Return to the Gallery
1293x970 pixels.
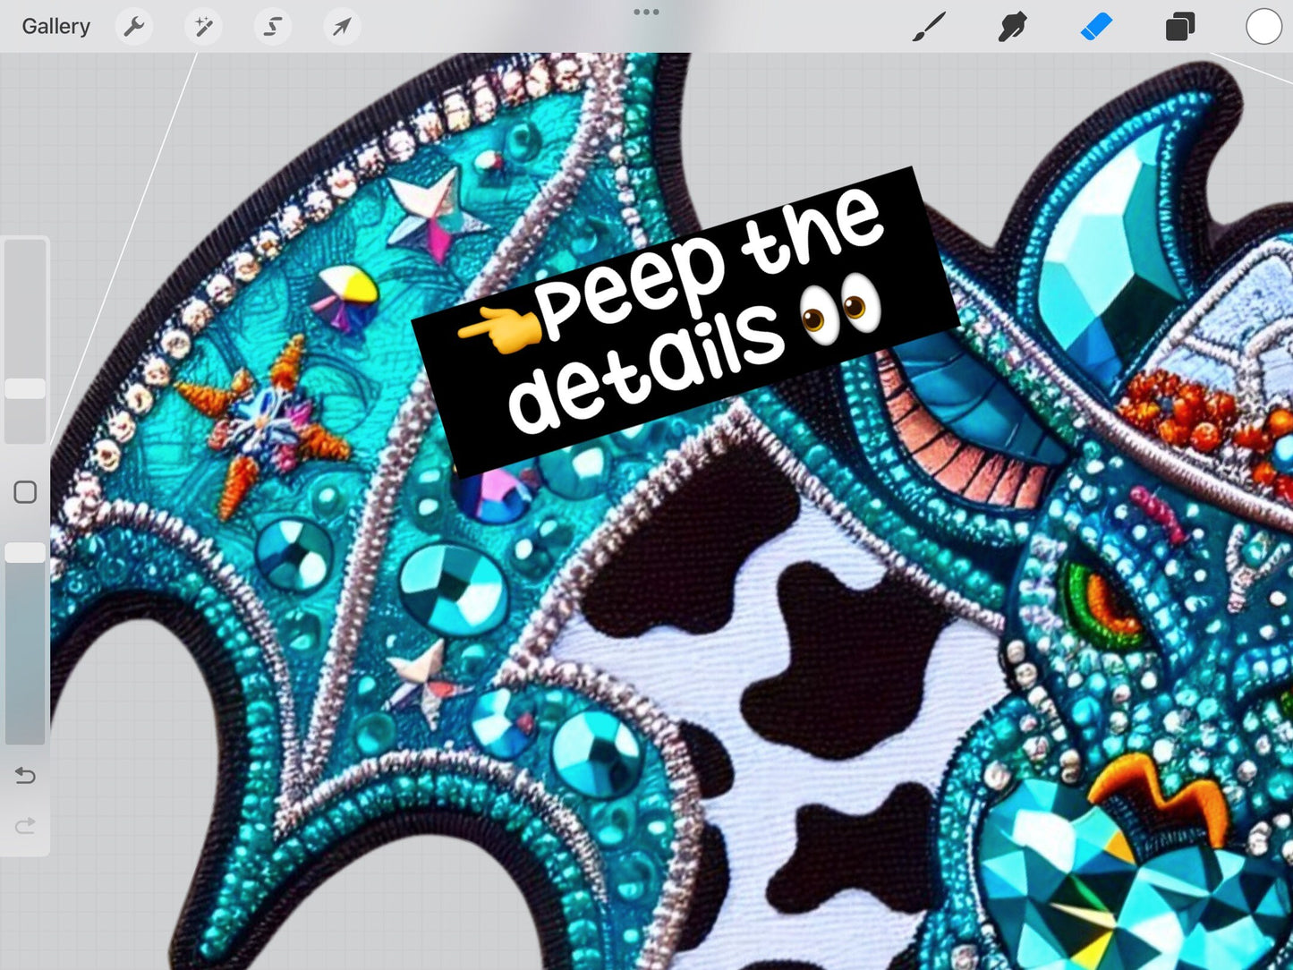pyautogui.click(x=55, y=27)
